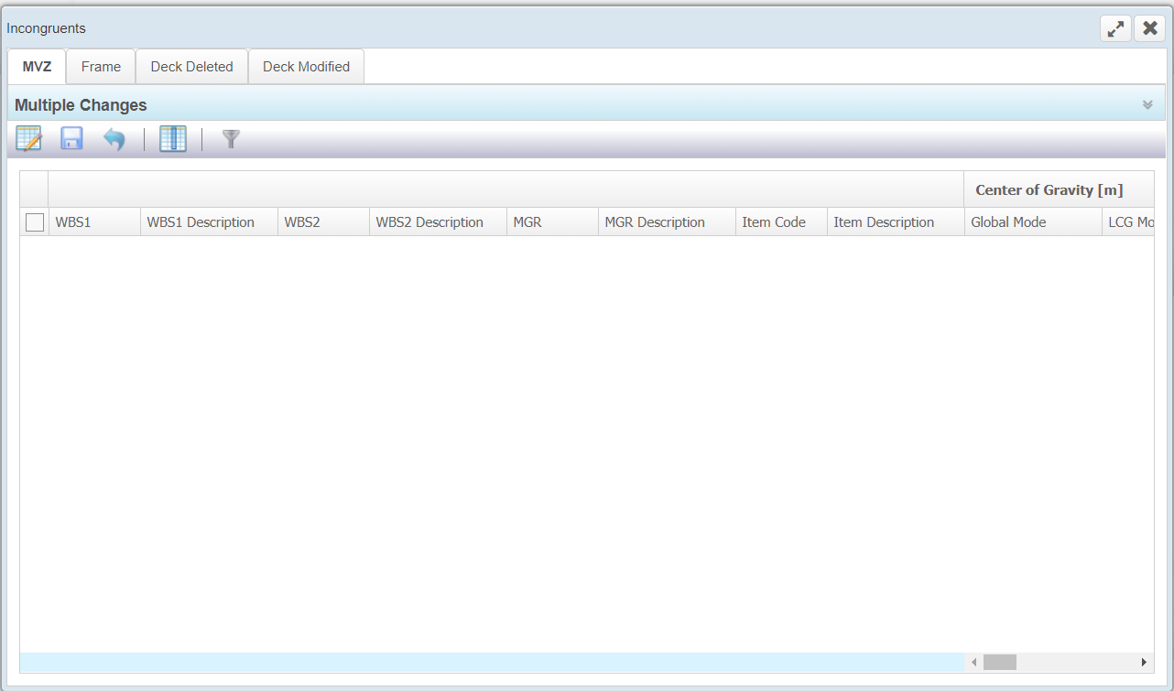Sort by WBS2 Description column

coord(438,222)
